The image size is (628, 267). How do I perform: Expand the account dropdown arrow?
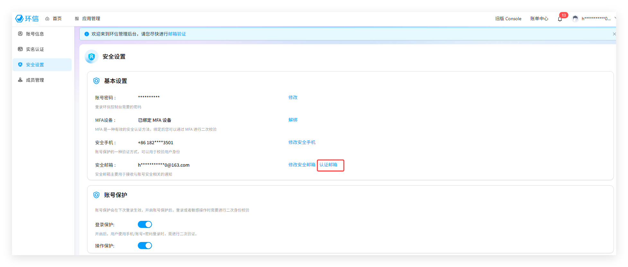point(615,19)
